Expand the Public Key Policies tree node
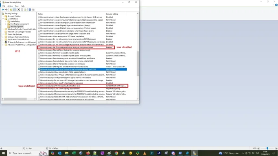 [x=3, y=34]
